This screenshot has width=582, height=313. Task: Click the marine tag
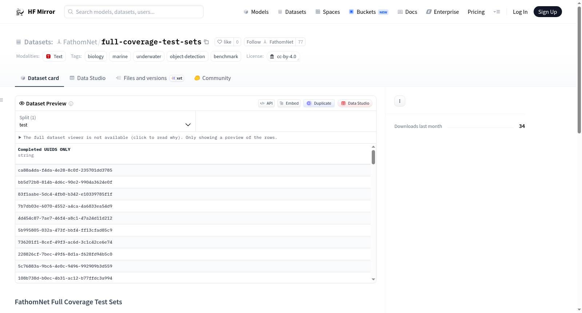coord(120,56)
